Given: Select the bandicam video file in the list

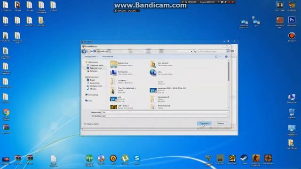Looking at the screenshot, I should [x=167, y=90].
